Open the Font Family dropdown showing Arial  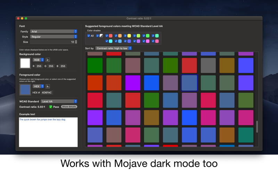click(54, 31)
